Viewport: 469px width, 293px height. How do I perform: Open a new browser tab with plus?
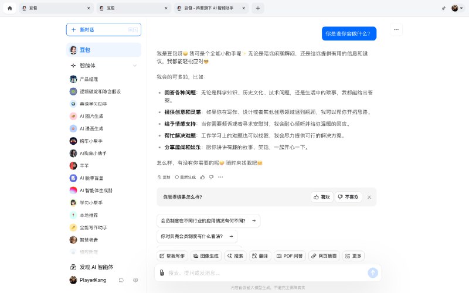click(258, 8)
